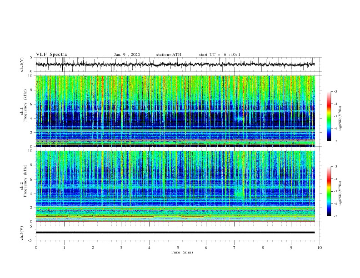Click the "10" kHz tick of ch.1 spectrogram
The image size is (360, 278).
(31, 76)
